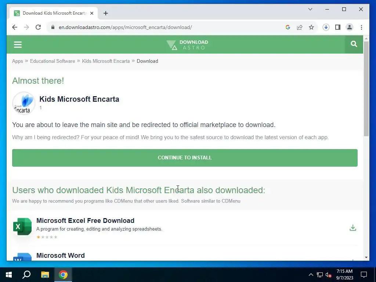Open Windows taskbar search
The height and width of the screenshot is (282, 376).
[26, 275]
